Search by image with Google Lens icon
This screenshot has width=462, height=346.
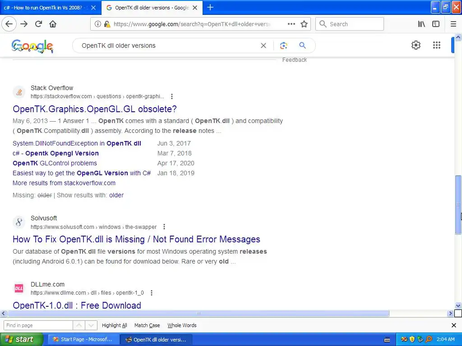coord(283,46)
